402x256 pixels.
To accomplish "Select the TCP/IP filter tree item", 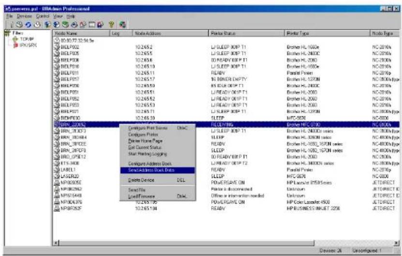I will click(x=27, y=39).
